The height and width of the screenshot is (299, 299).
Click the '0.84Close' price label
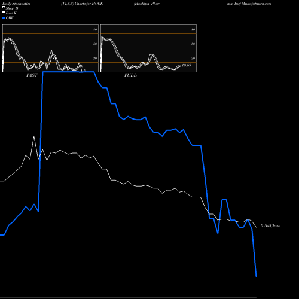[x=270, y=226]
